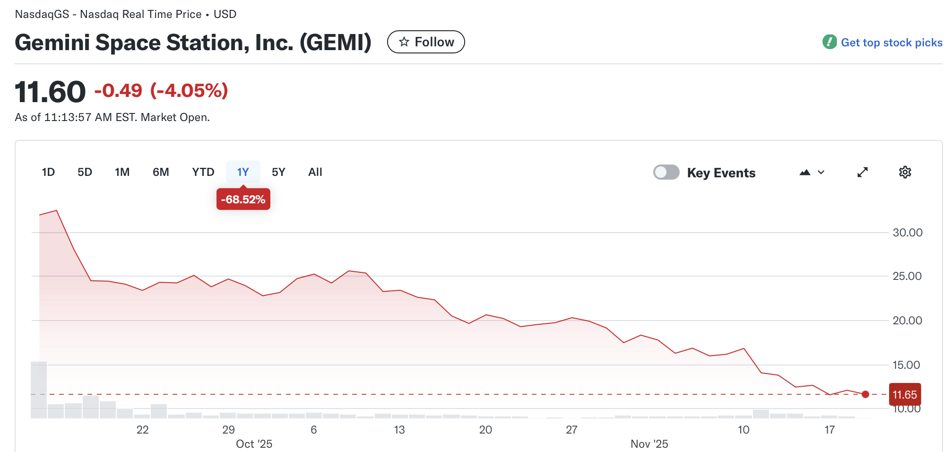Open the chart settings gear icon
This screenshot has height=452, width=951.
[x=905, y=172]
